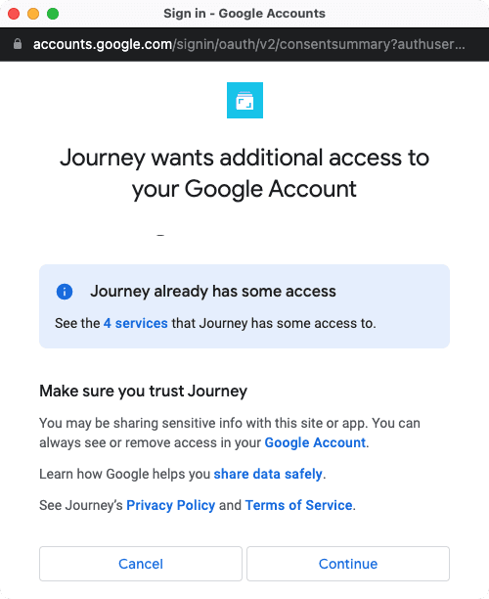The image size is (489, 599).
Task: Click the Sign in - Google Accounts window title
Action: click(x=244, y=14)
